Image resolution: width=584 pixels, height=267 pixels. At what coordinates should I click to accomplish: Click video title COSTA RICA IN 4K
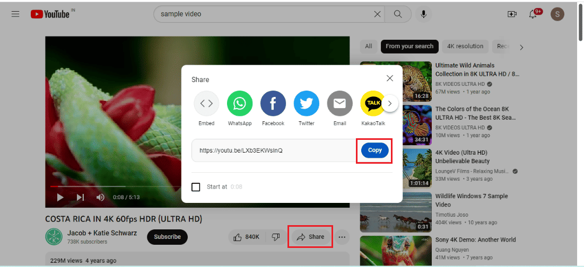coord(124,219)
